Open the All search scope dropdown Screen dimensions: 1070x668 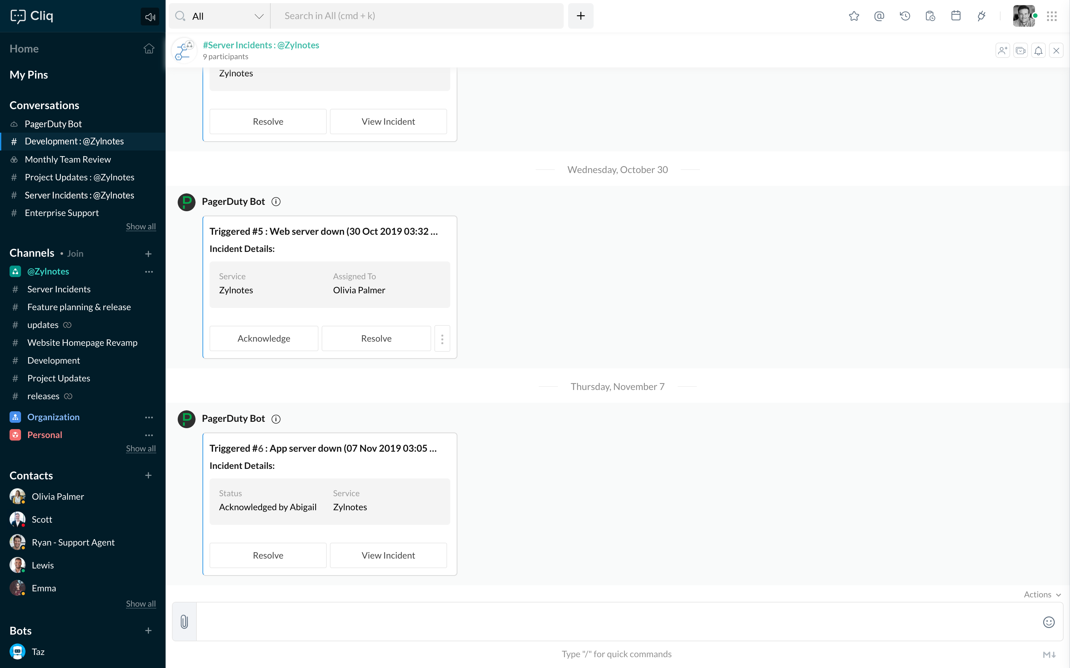coord(220,16)
